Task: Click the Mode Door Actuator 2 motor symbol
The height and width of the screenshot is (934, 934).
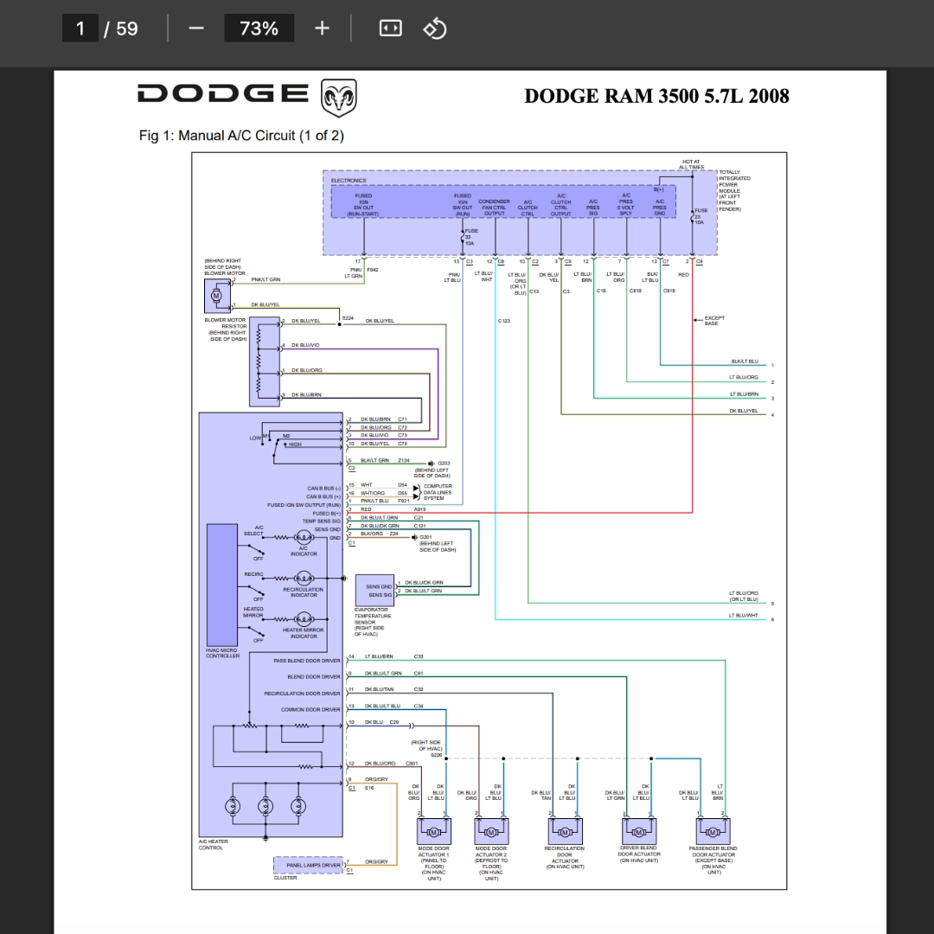Action: pos(491,831)
